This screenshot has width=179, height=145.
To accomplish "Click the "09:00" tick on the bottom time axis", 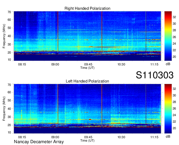I will tap(55, 137).
